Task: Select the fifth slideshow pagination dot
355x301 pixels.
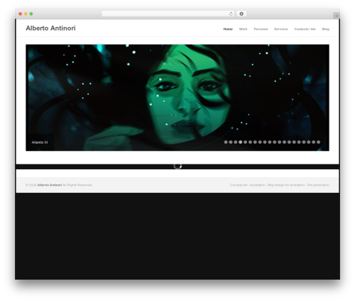Action: point(246,142)
